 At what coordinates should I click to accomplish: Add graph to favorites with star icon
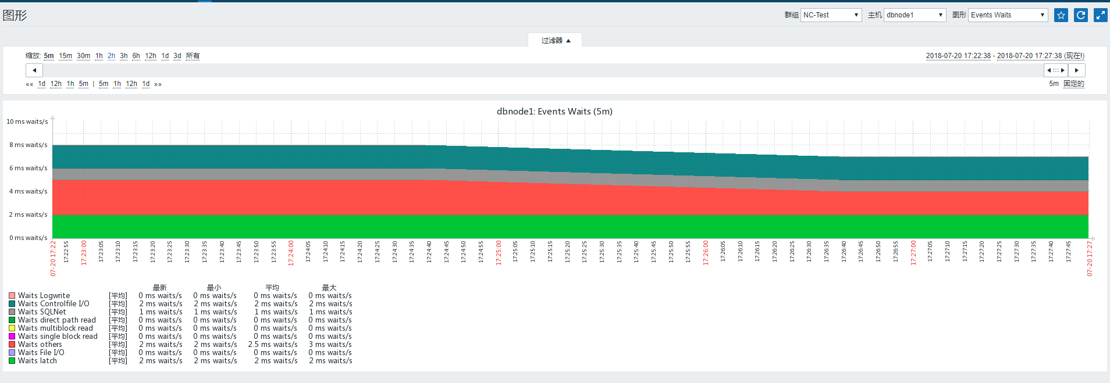click(1061, 15)
